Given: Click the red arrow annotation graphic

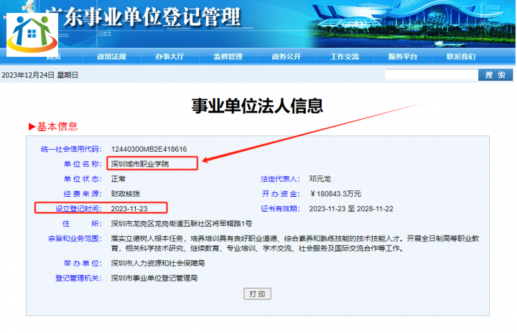Looking at the screenshot, I should coord(310,134).
